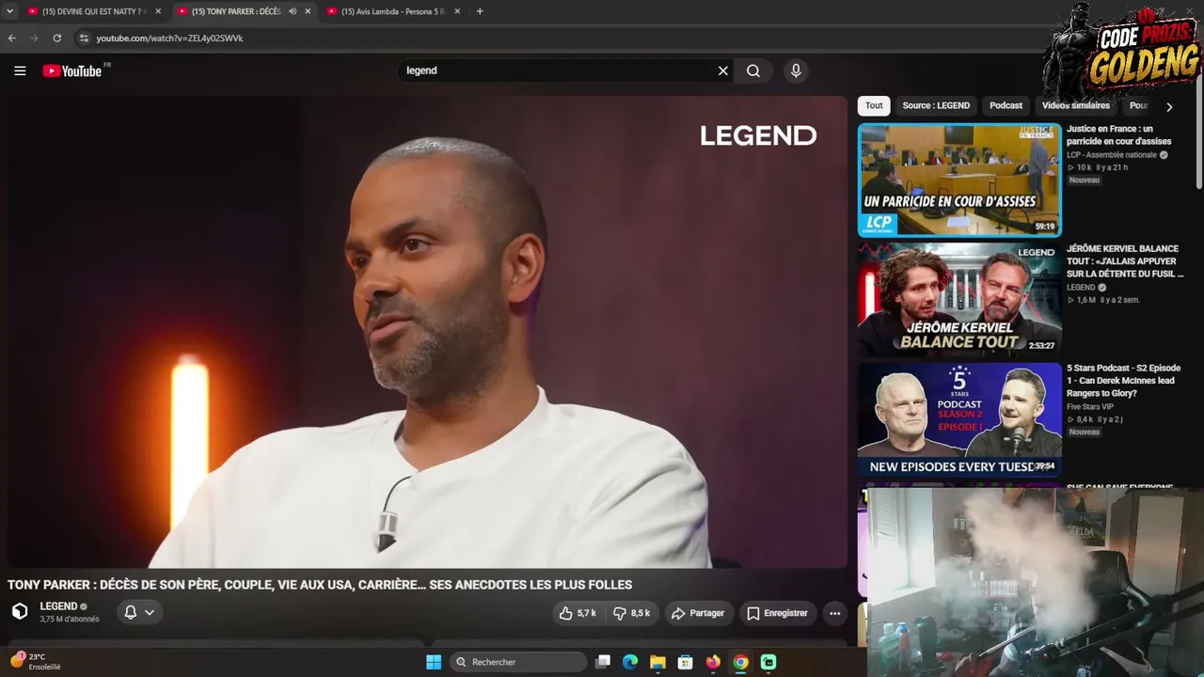This screenshot has width=1204, height=677.
Task: Close the DEVINE QUI EST NATTY tab
Action: 158,11
